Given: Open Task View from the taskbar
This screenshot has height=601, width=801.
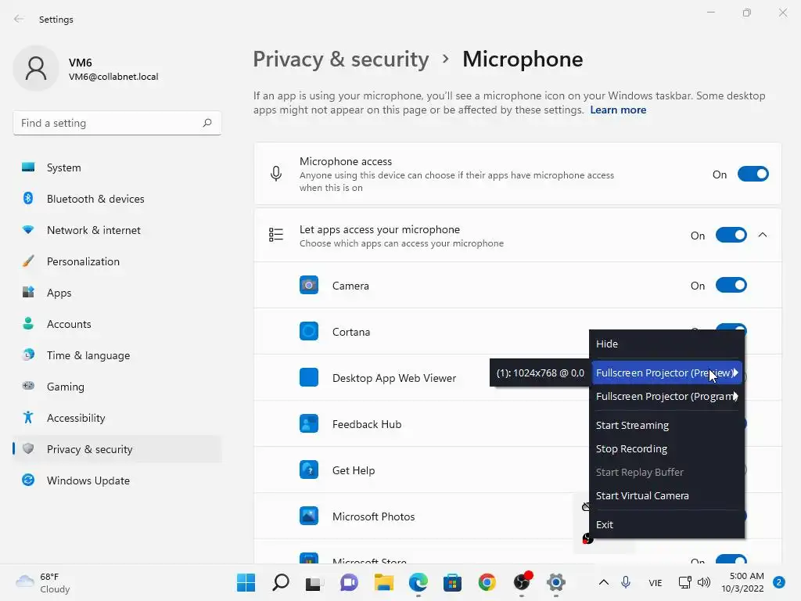Looking at the screenshot, I should (314, 582).
